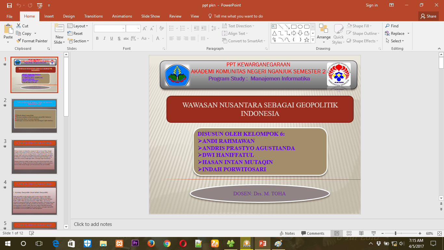Click to add notes area

pyautogui.click(x=93, y=224)
